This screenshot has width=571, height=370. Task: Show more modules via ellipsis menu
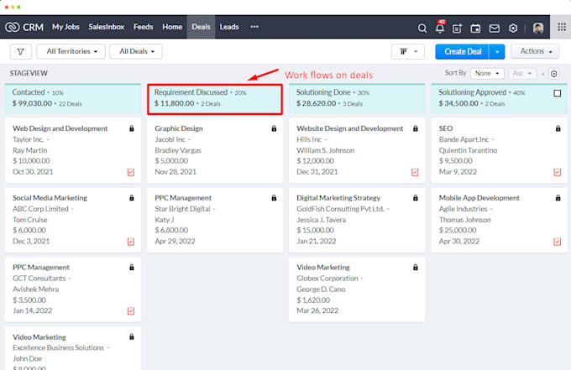point(254,27)
